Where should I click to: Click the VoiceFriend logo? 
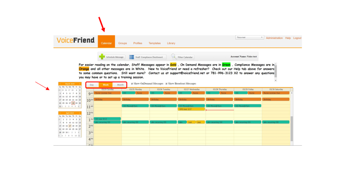coord(75,41)
